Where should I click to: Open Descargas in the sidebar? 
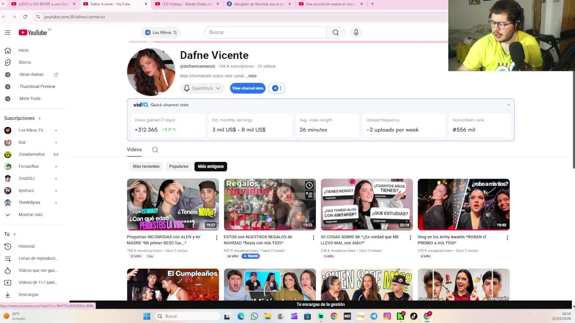pyautogui.click(x=28, y=295)
